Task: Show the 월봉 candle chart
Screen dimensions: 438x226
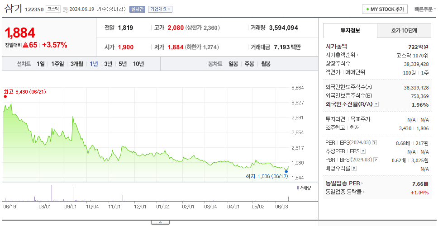Action: coord(266,64)
